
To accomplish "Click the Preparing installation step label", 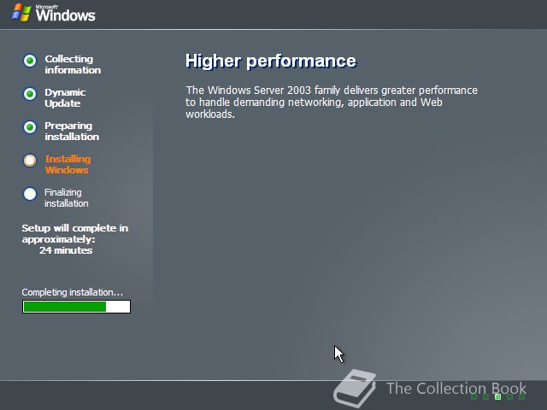I will (72, 131).
